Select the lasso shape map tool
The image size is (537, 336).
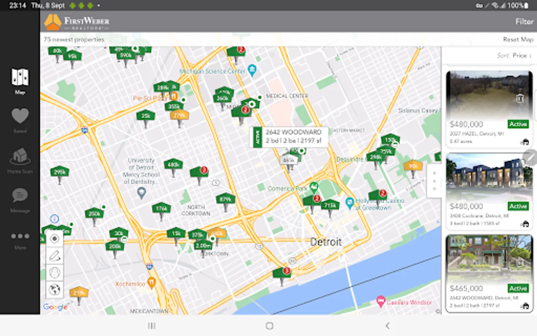[x=54, y=273]
